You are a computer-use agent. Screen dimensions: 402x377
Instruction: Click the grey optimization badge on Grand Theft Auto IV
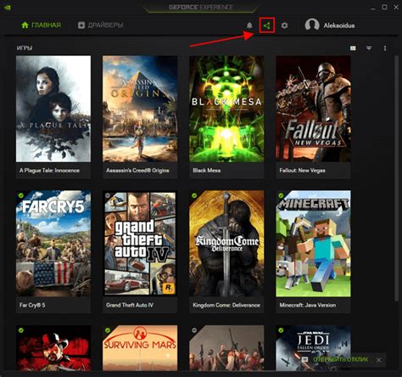pos(108,195)
